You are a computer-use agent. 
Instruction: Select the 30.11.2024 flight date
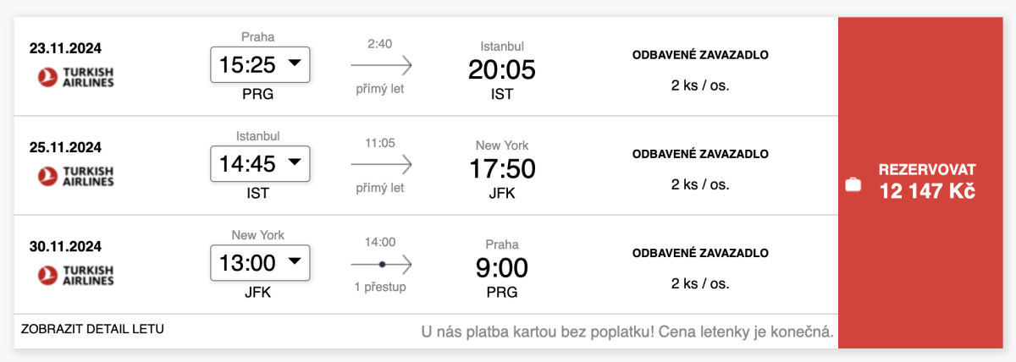[x=65, y=246]
